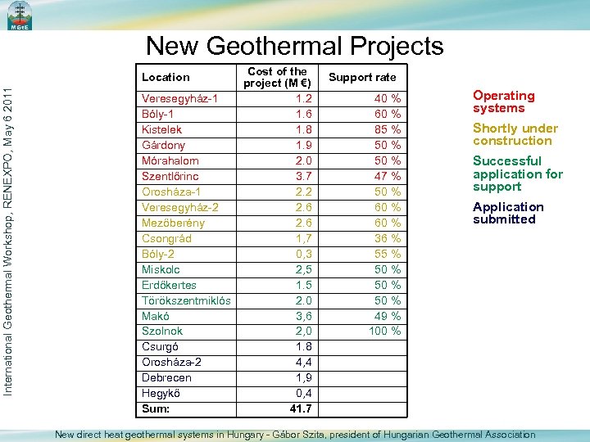Click the 55 % support rate for Bóly-2
The width and height of the screenshot is (590, 442).
tap(388, 255)
